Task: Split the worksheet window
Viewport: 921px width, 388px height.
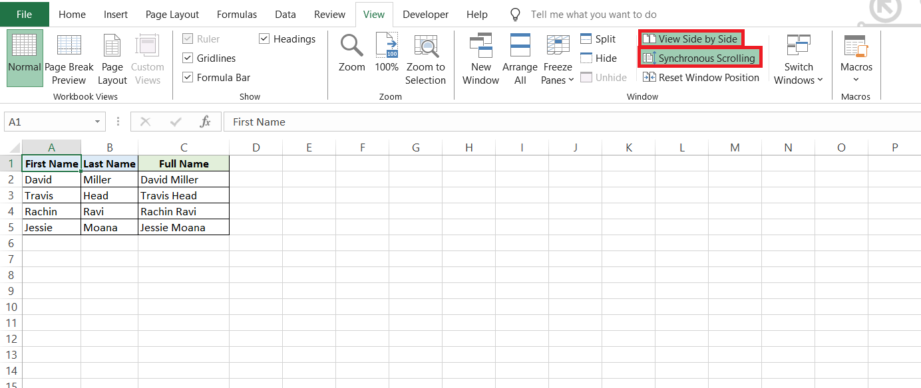Action: click(x=598, y=39)
